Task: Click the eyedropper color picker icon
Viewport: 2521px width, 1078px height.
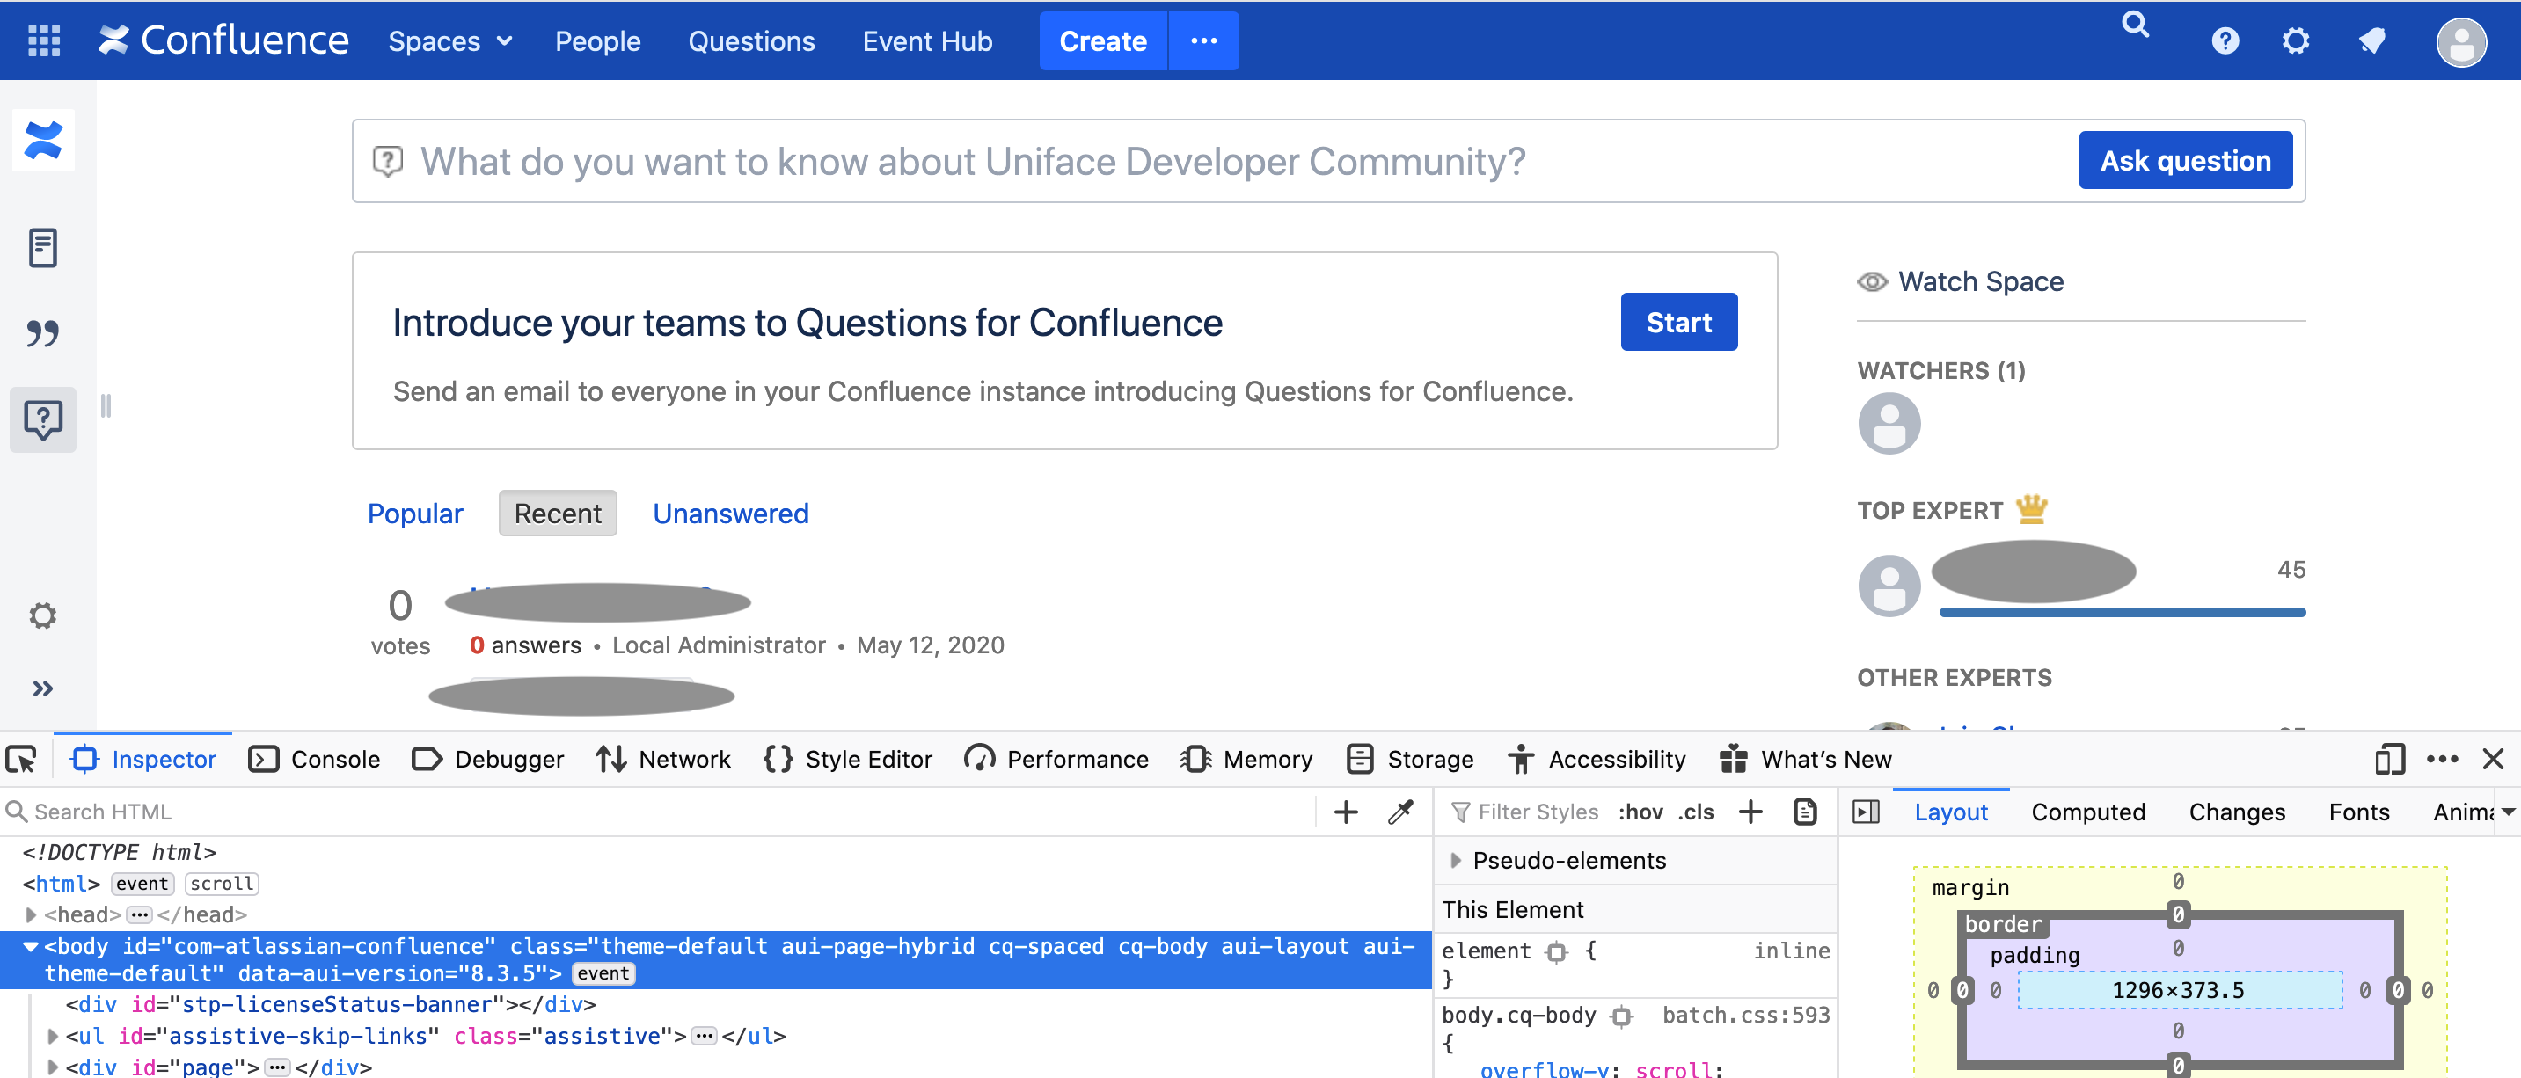Action: click(x=1400, y=812)
